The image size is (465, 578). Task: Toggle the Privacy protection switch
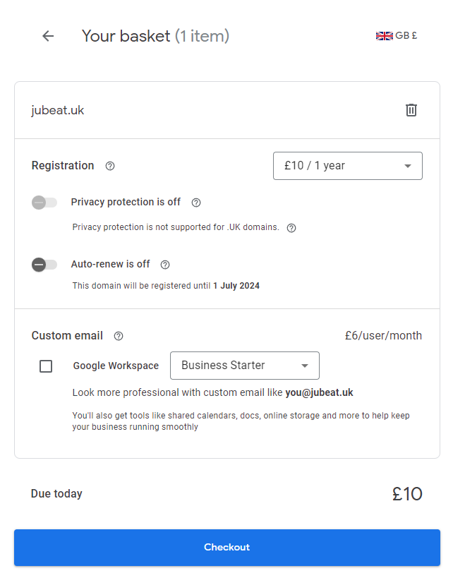(x=44, y=203)
